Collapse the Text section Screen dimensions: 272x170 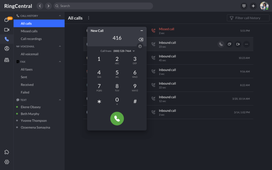pyautogui.click(x=60, y=100)
